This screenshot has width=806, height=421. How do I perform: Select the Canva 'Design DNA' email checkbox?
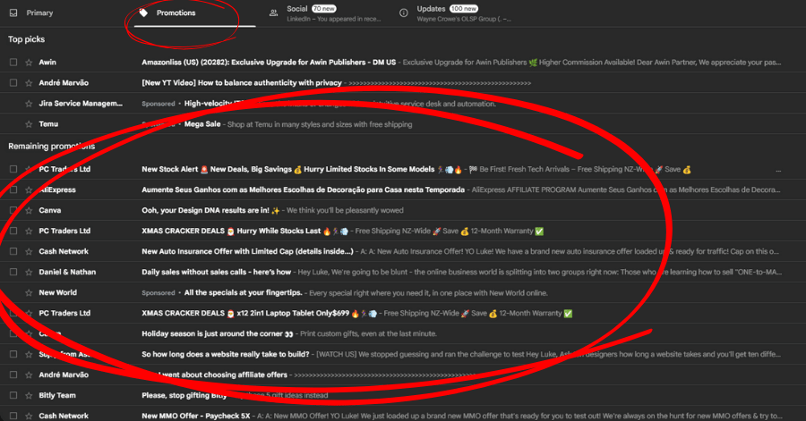(13, 210)
